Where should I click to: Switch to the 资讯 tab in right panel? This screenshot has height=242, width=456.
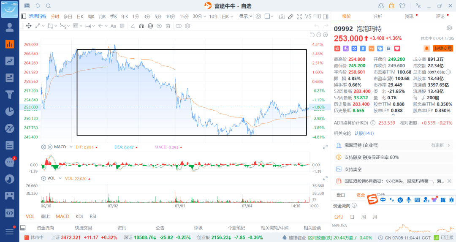coord(409,16)
